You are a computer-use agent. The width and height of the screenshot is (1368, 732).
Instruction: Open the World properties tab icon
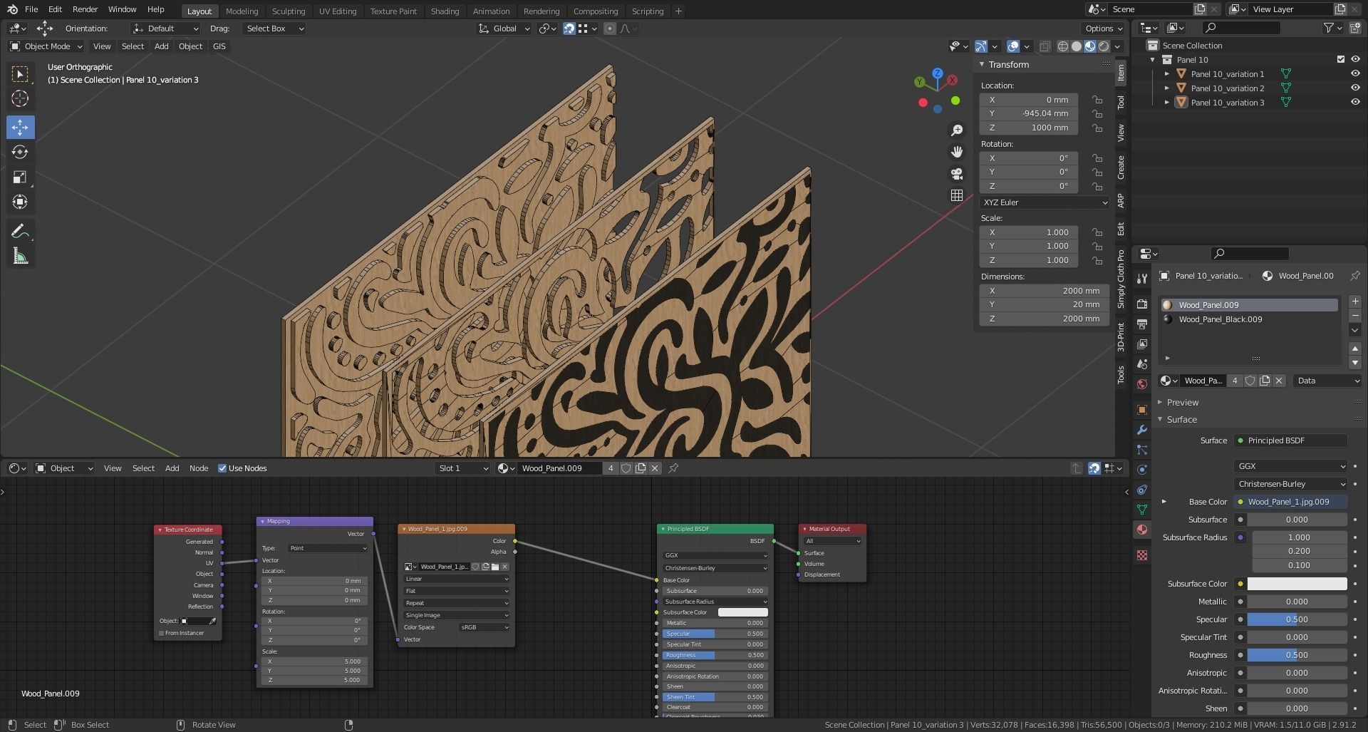click(x=1142, y=384)
